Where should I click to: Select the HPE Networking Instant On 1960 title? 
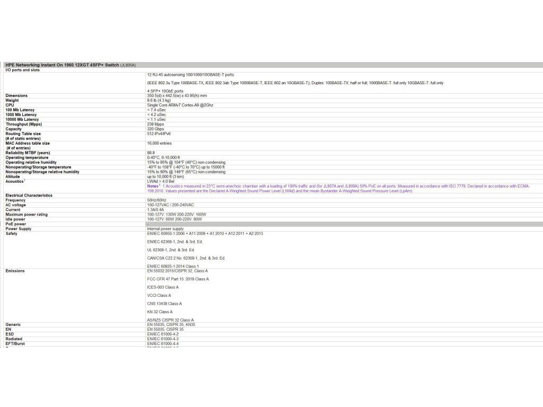click(x=71, y=65)
